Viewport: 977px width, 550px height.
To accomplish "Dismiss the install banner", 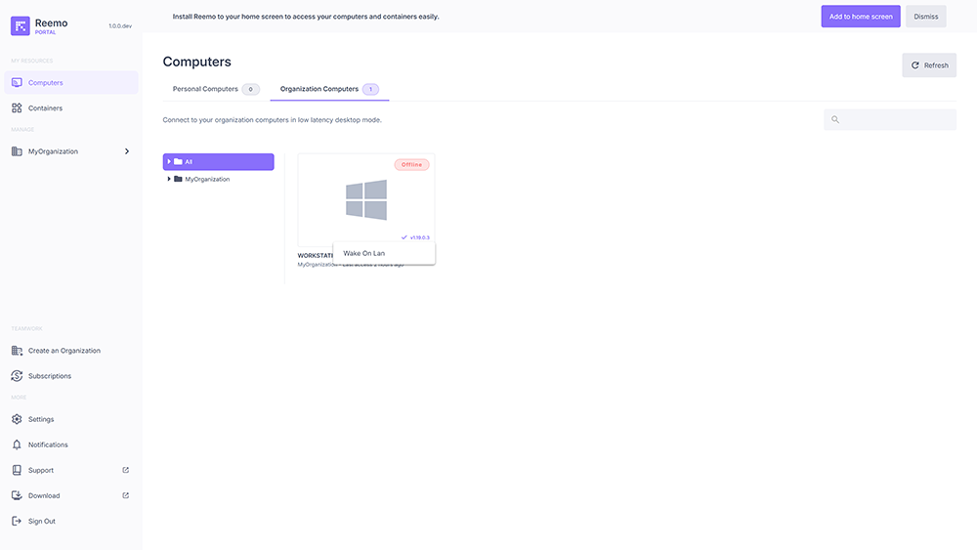I will coord(925,17).
